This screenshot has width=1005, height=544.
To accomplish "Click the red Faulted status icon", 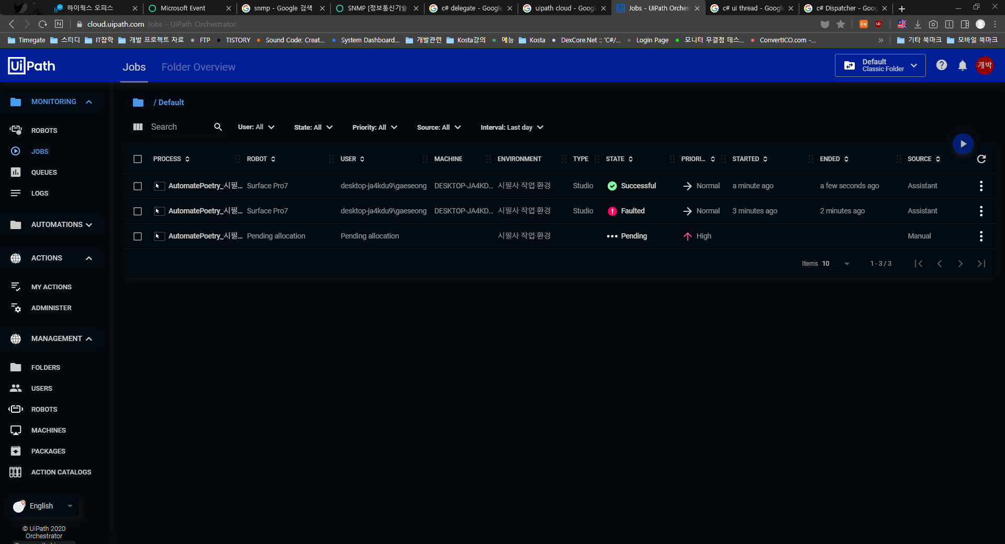I will click(612, 211).
